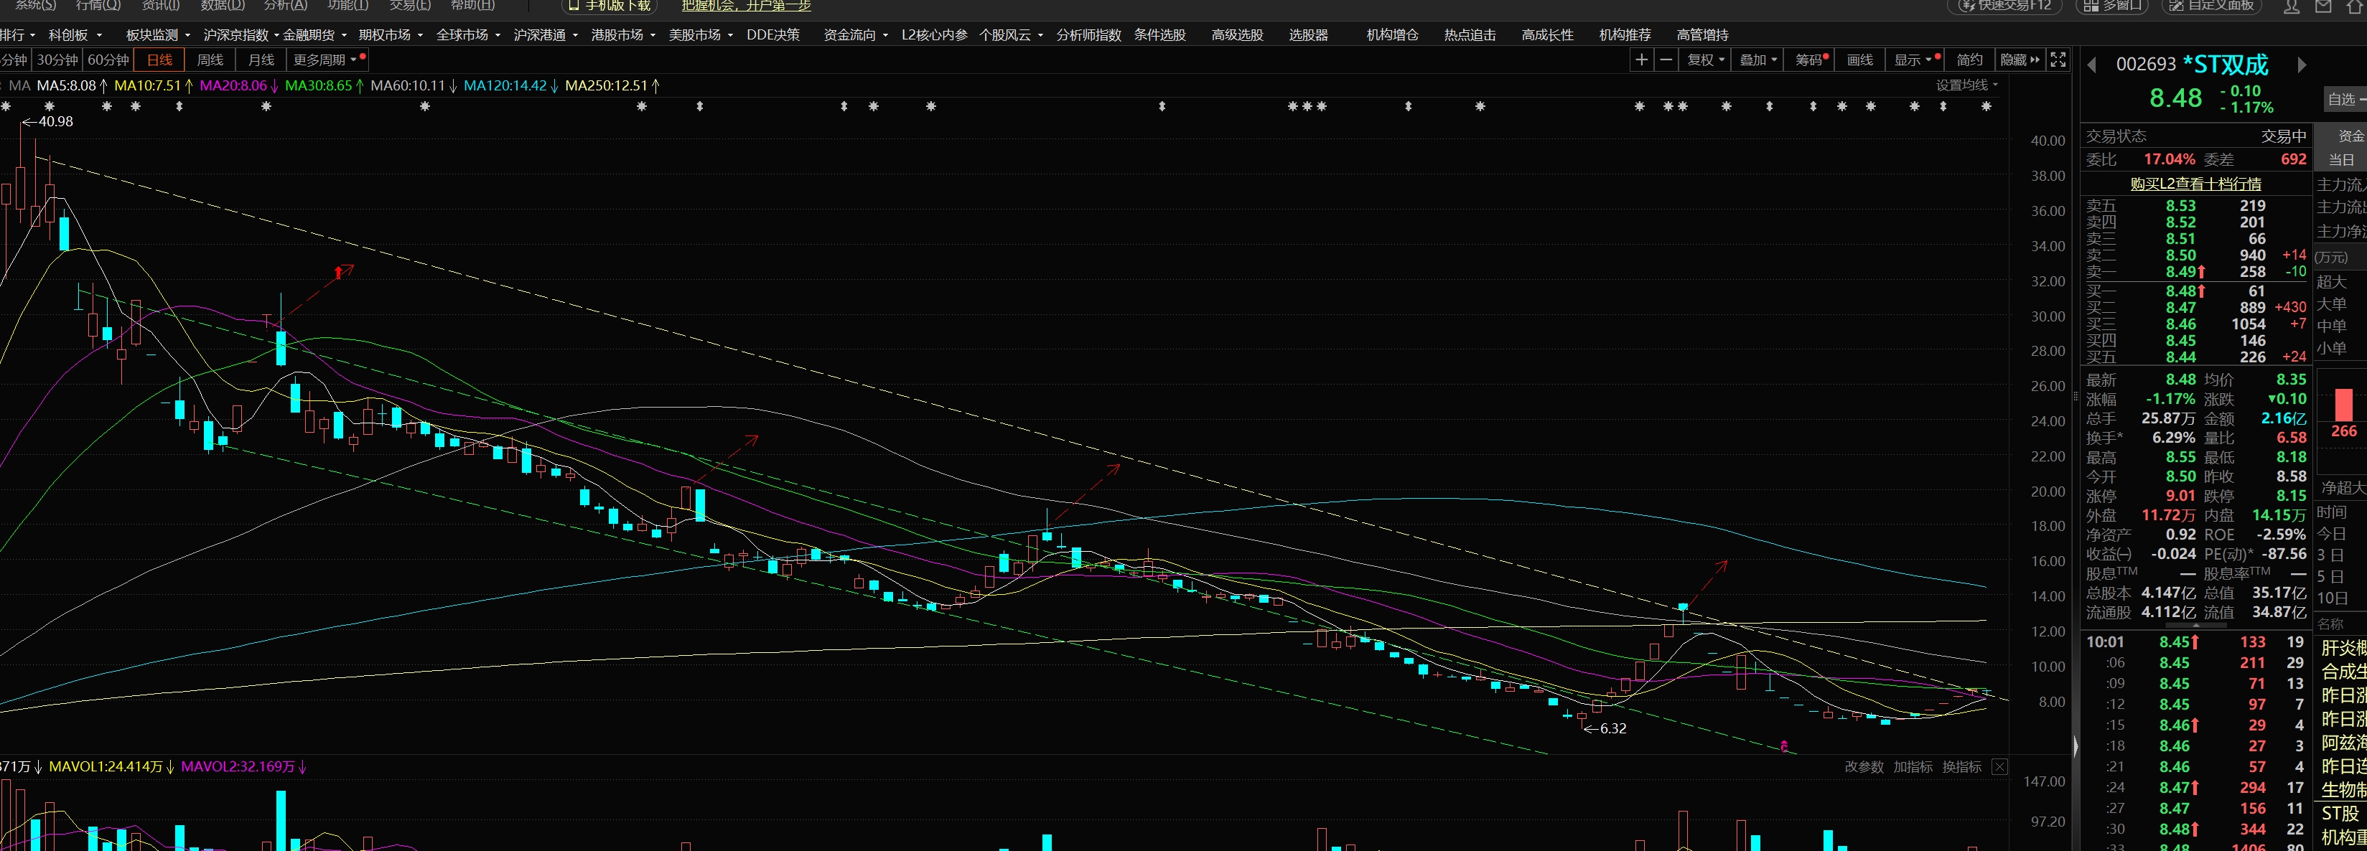
Task: Open the L2核心内参 tab
Action: pyautogui.click(x=933, y=35)
